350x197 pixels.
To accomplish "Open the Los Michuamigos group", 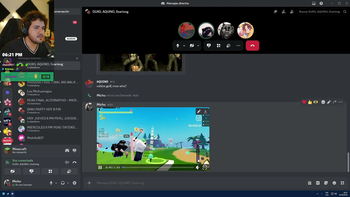I will pos(48,93).
